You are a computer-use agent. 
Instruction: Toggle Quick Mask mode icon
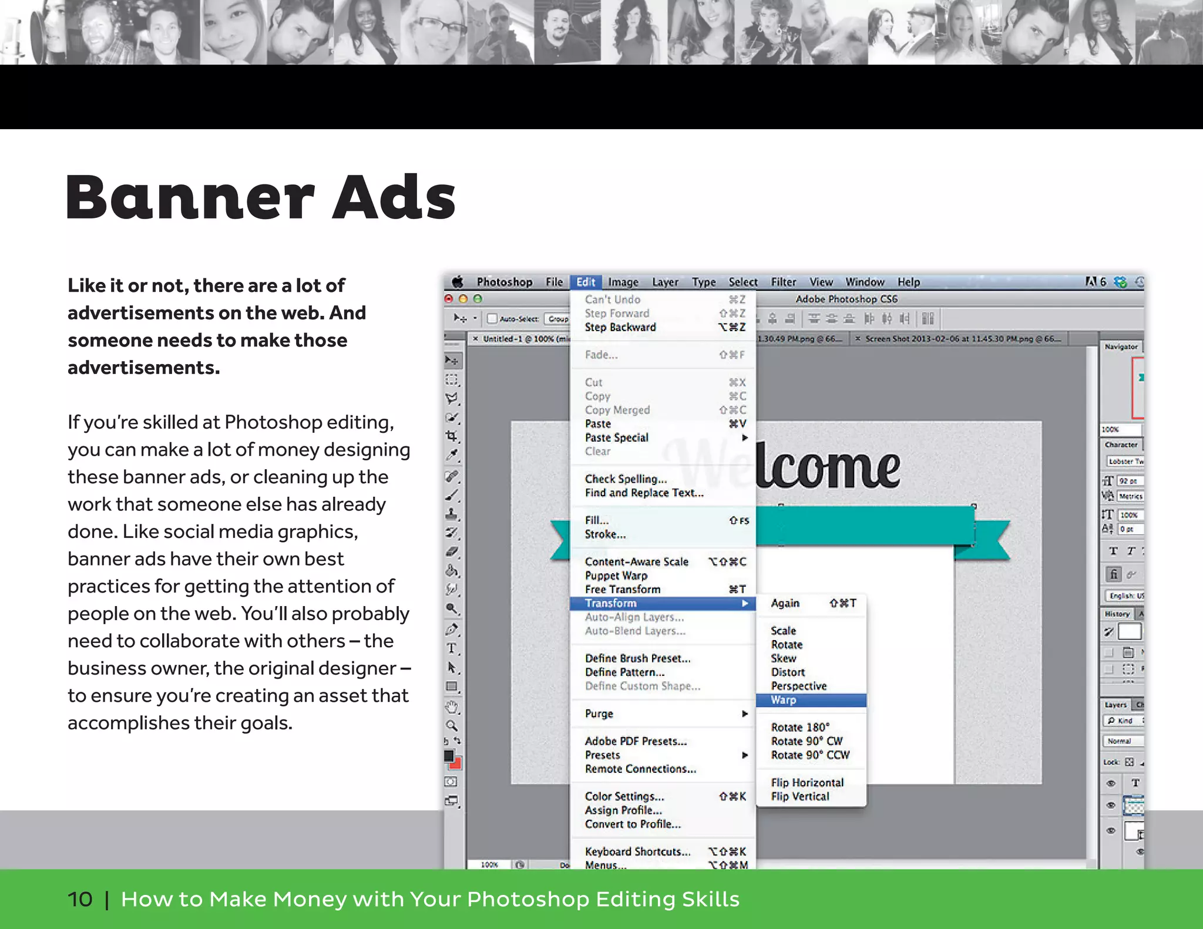tap(451, 782)
